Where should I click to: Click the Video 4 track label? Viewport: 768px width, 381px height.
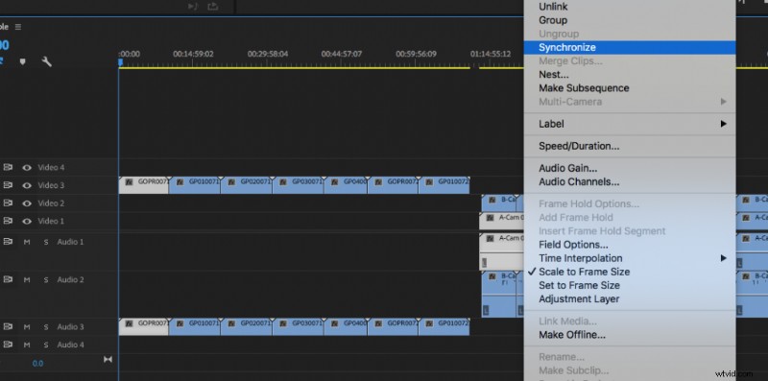(51, 168)
